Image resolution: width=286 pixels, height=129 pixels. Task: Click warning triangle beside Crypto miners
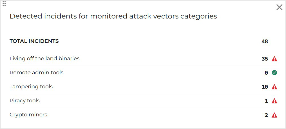274,115
